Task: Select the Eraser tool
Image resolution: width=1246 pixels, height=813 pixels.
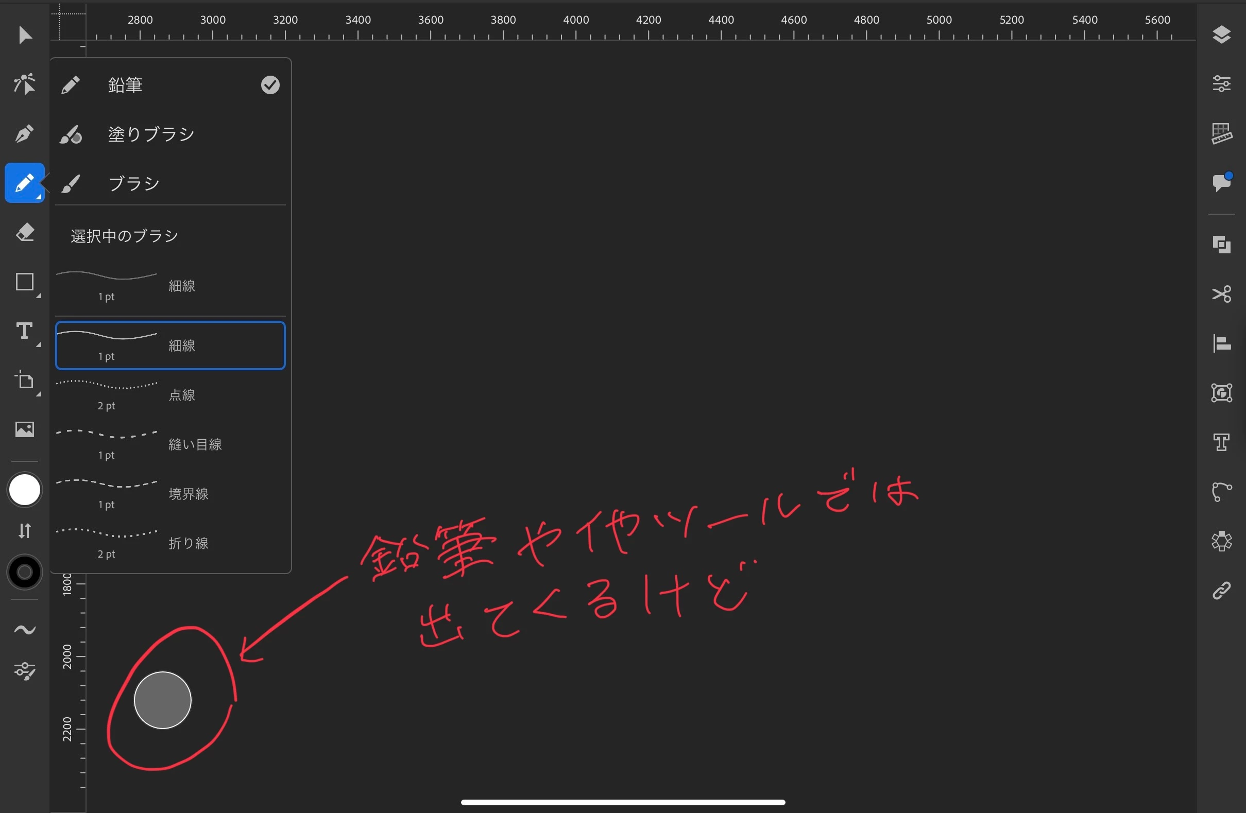Action: pos(25,232)
